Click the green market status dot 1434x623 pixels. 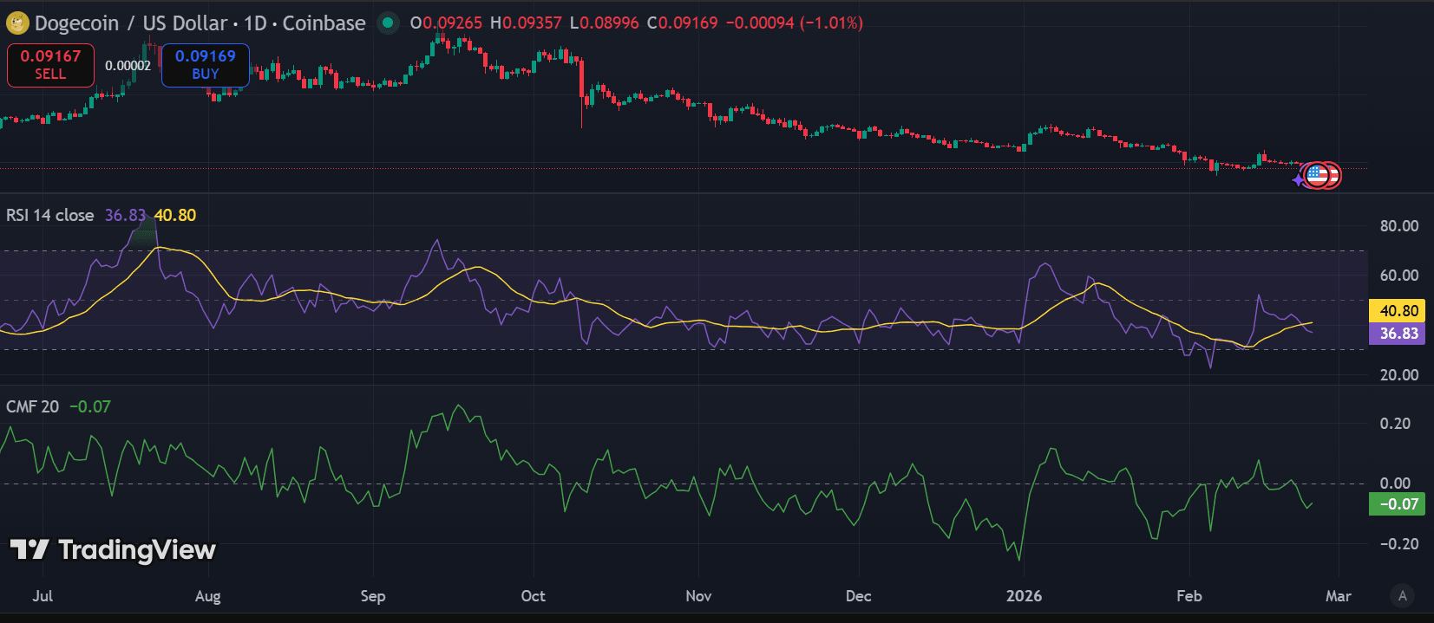point(388,23)
